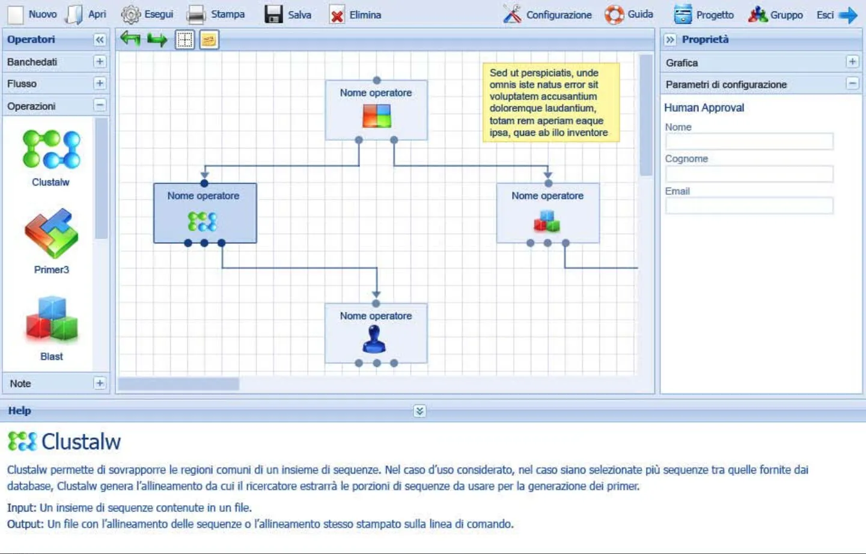Switch to the Note section
The height and width of the screenshot is (554, 866).
coord(99,383)
